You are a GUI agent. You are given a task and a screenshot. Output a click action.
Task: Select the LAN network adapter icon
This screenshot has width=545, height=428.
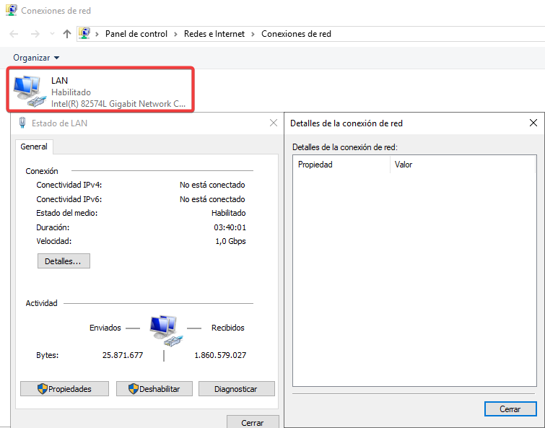point(28,90)
